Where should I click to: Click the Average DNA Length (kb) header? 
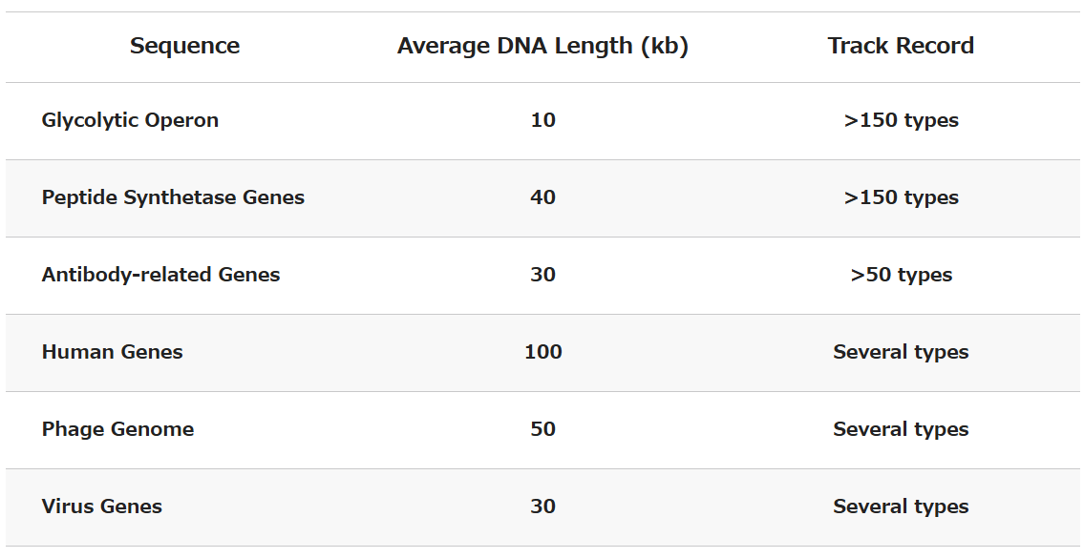click(x=542, y=46)
